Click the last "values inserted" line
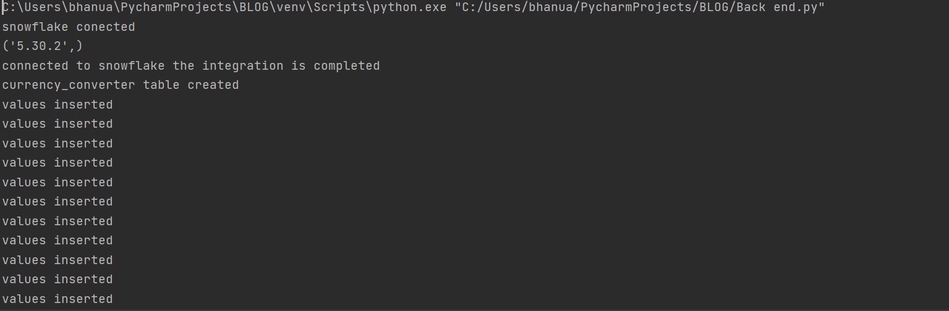949x311 pixels. point(57,299)
